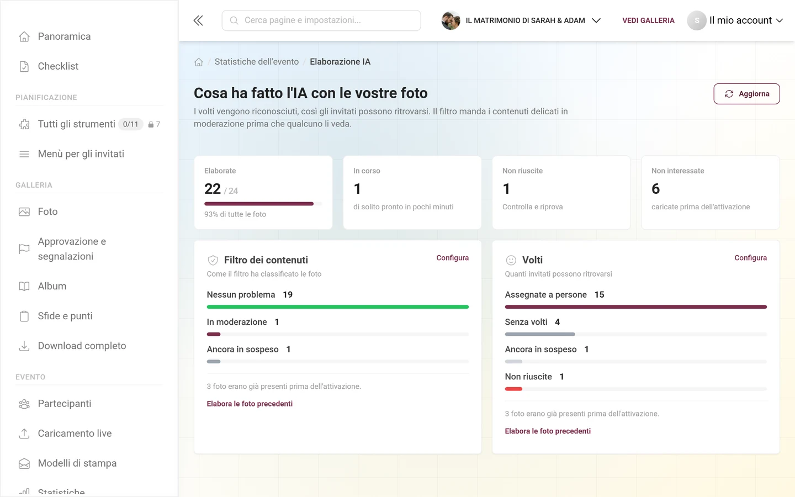Click the Album book icon
This screenshot has width=795, height=497.
pos(24,286)
